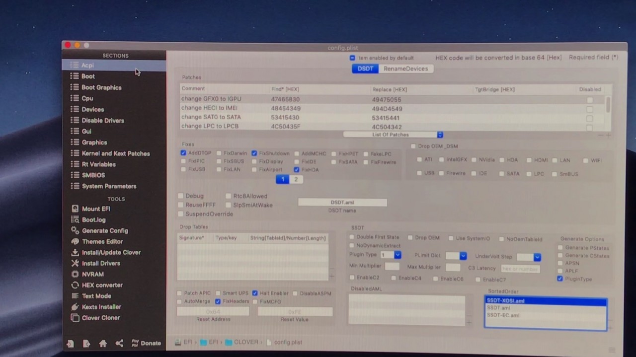The image size is (636, 357).
Task: Check the Generate PStates option
Action: pos(560,248)
